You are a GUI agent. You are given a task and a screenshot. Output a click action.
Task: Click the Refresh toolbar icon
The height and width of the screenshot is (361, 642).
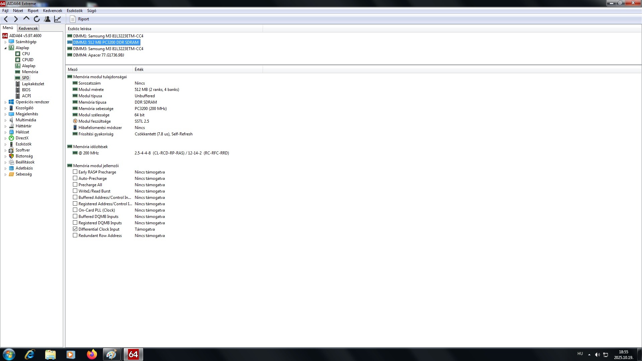coord(37,19)
